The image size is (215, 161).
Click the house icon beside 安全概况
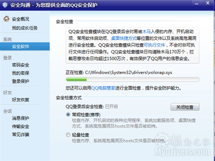coord(6,18)
